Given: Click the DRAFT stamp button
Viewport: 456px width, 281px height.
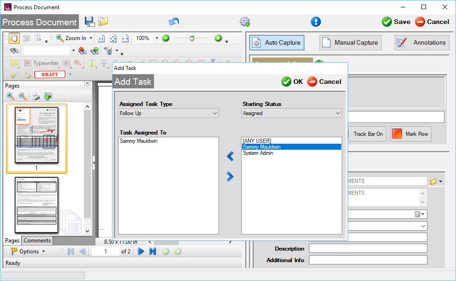Looking at the screenshot, I should pos(50,74).
